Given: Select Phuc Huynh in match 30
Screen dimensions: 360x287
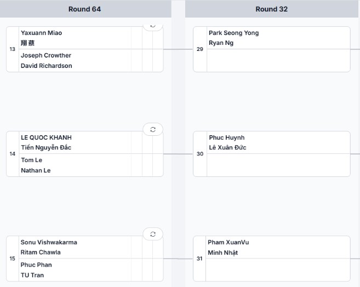Looking at the screenshot, I should click(227, 137).
